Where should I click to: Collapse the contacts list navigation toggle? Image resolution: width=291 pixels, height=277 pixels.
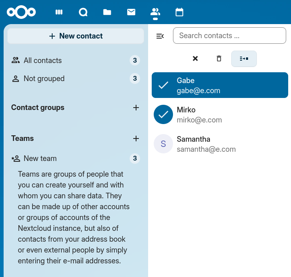(x=160, y=36)
